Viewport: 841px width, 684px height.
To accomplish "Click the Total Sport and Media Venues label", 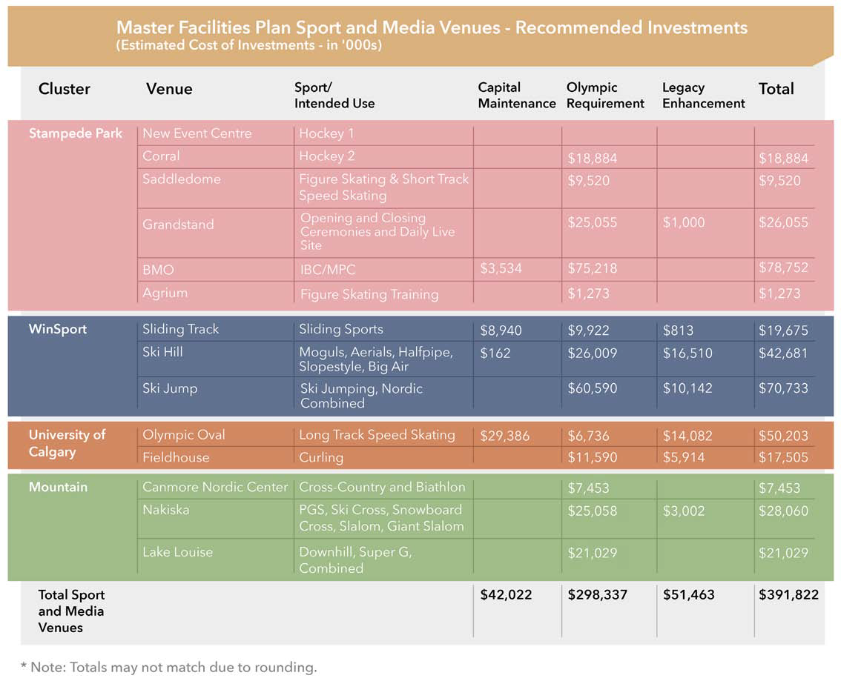I will point(71,611).
